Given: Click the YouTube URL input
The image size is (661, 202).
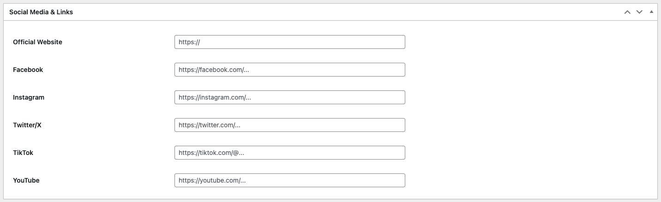Looking at the screenshot, I should coord(289,180).
